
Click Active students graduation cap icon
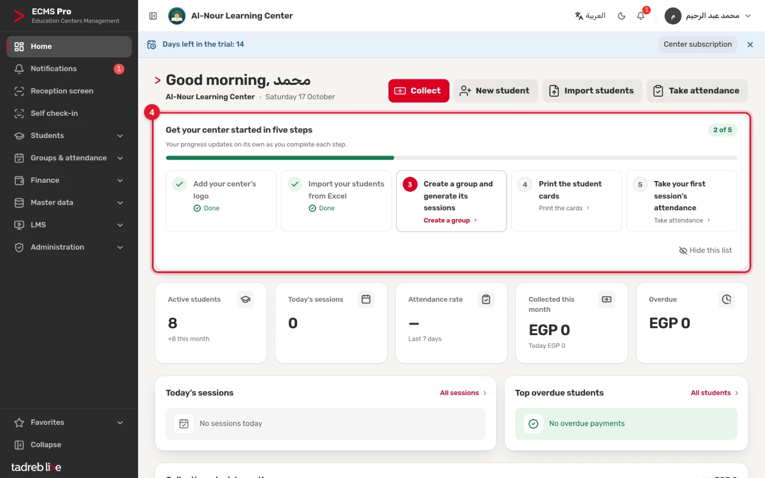[245, 299]
